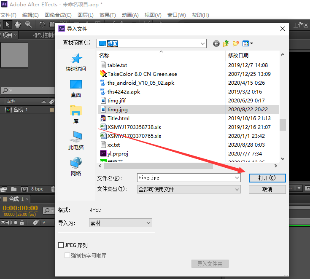Viewport: 310px width, 279px height.
Task: Toggle the video eye column in timeline
Action: click(x=3, y=223)
